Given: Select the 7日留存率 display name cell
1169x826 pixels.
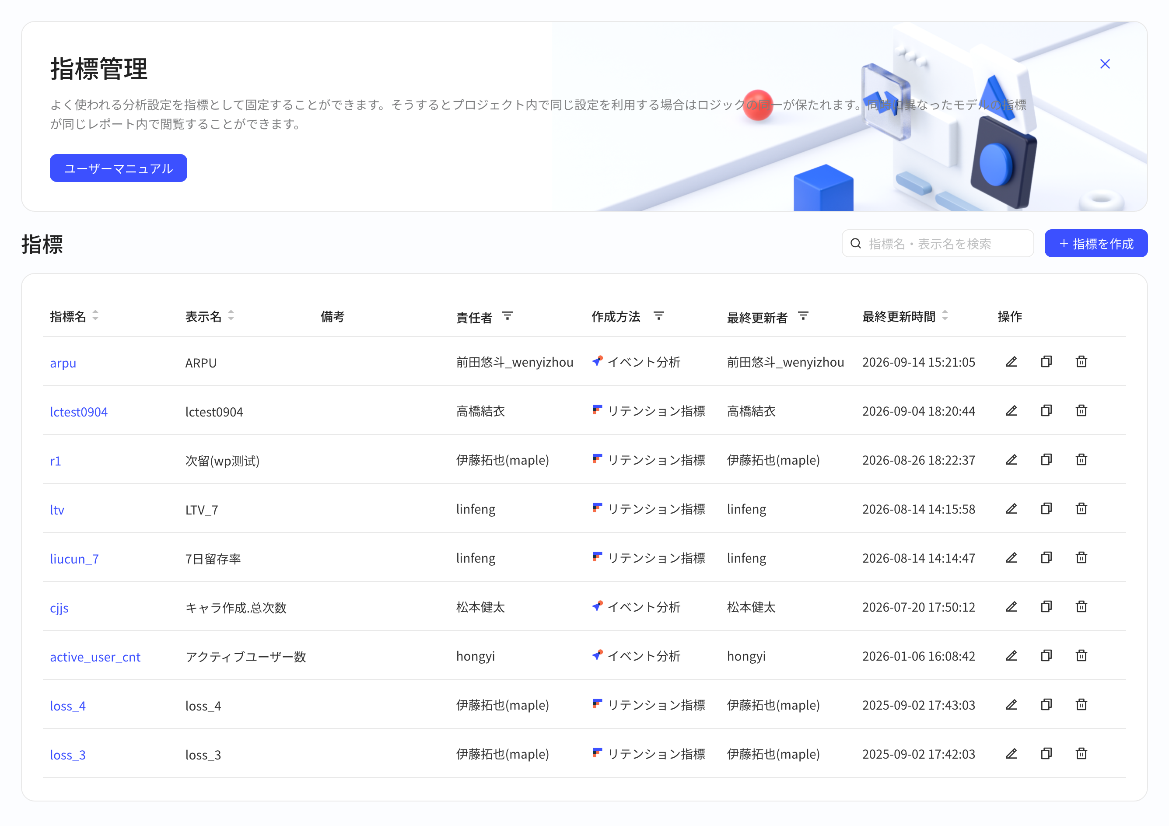Looking at the screenshot, I should coord(213,559).
